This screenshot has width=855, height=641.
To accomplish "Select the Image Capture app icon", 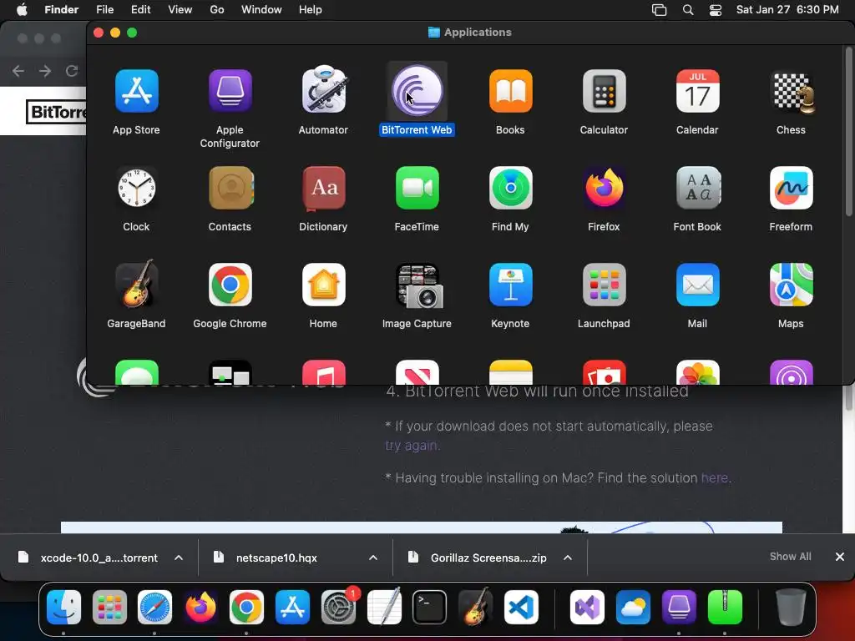I will coord(418,285).
